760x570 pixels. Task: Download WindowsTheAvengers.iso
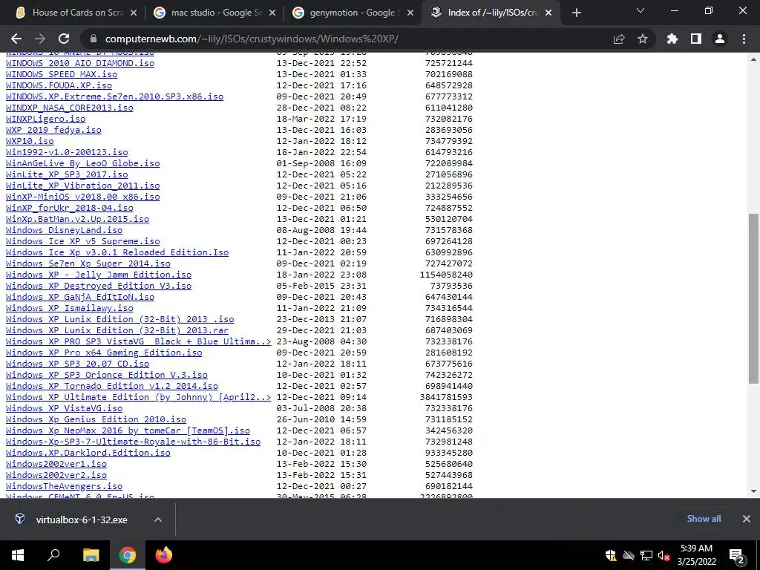pos(64,486)
